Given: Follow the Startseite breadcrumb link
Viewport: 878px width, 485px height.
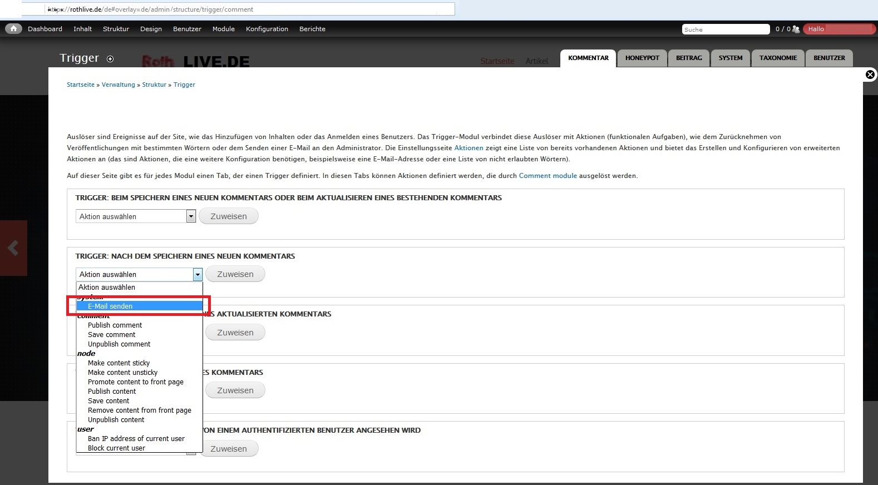Looking at the screenshot, I should [81, 85].
